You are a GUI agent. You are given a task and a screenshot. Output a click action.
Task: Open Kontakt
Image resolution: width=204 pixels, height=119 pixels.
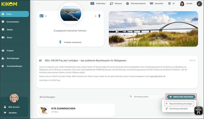click(189, 4)
